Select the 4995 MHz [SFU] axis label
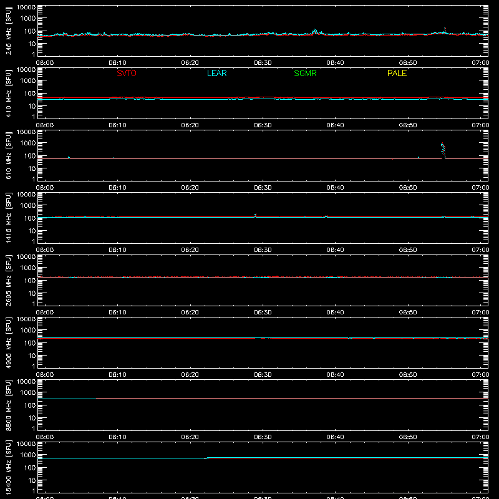Screen dimensions: 499x499 [9, 342]
